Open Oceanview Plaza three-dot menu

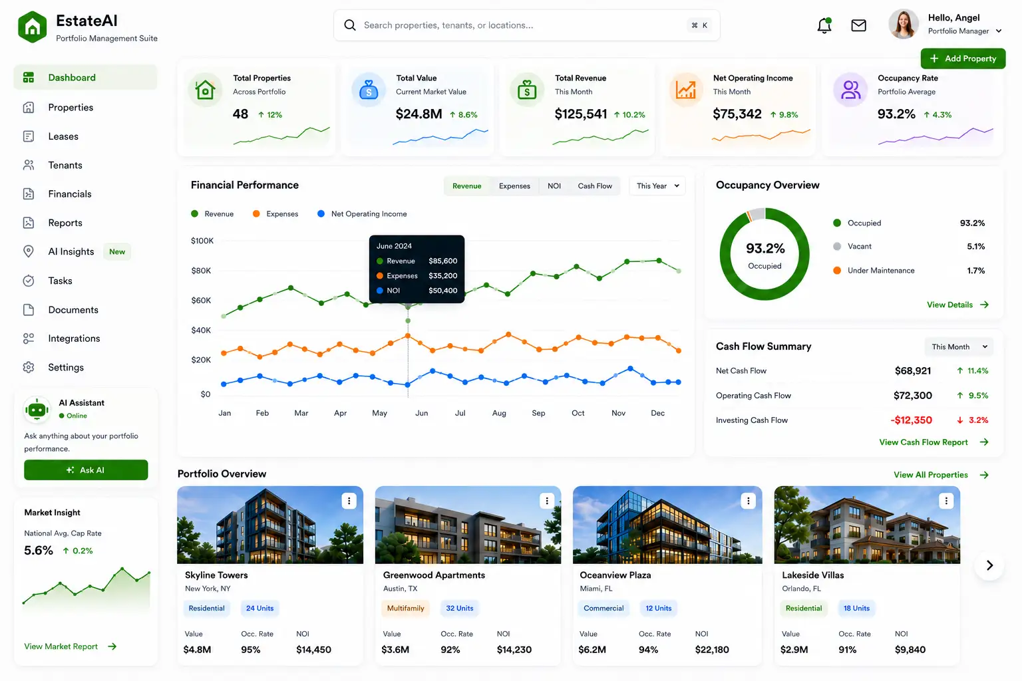tap(749, 501)
